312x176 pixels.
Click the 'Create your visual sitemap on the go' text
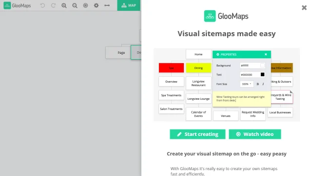click(x=211, y=154)
